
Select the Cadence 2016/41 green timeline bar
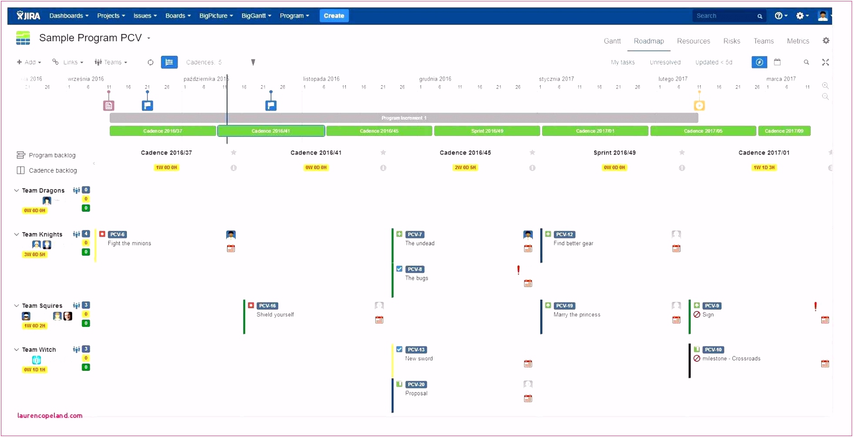271,131
